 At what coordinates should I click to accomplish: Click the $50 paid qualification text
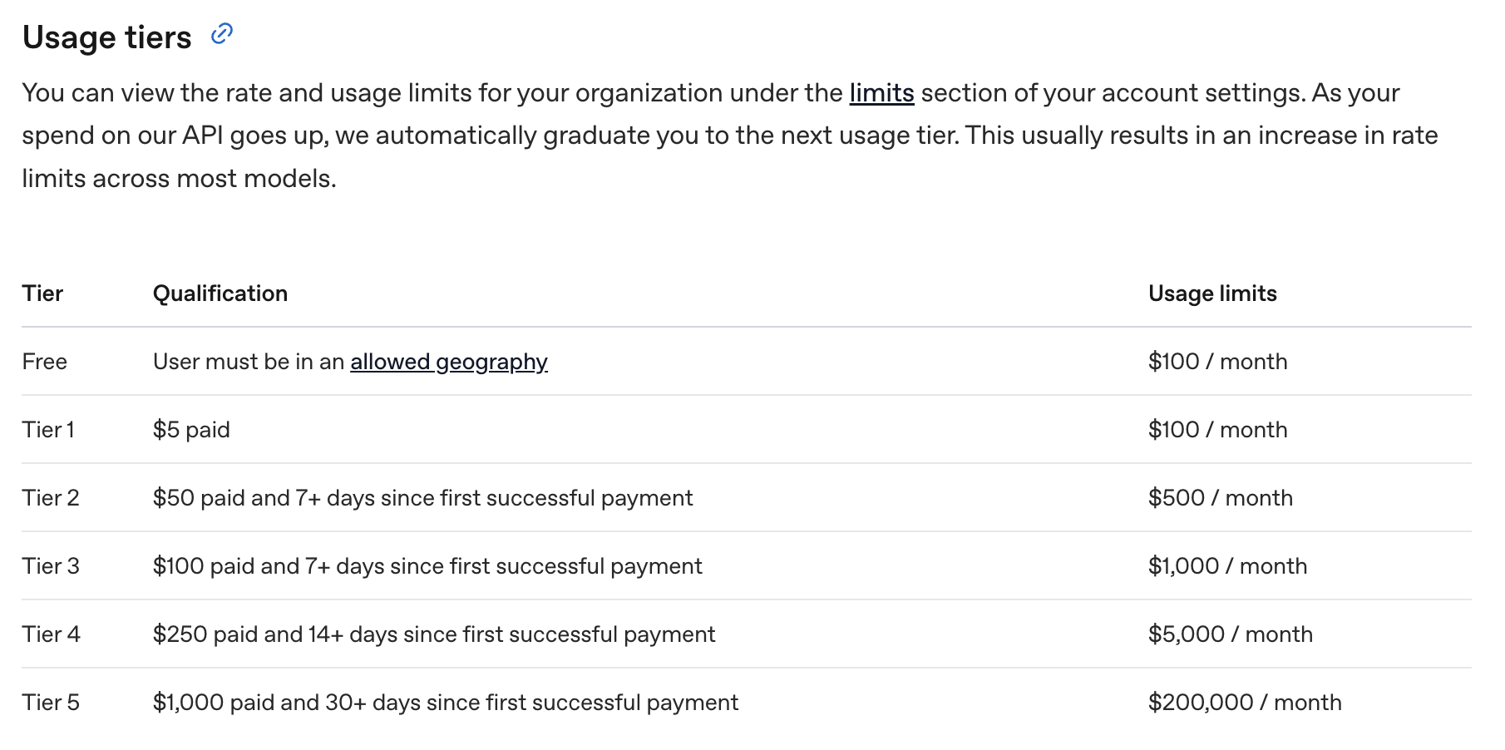[x=422, y=498]
